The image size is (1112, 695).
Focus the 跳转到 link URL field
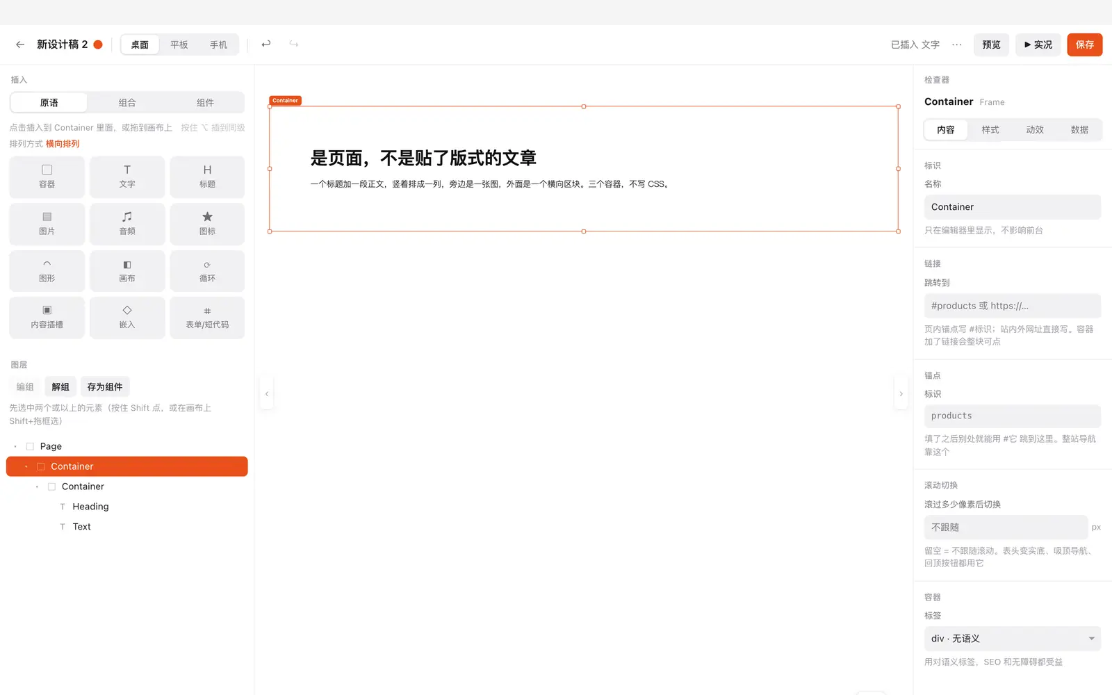[1012, 306]
